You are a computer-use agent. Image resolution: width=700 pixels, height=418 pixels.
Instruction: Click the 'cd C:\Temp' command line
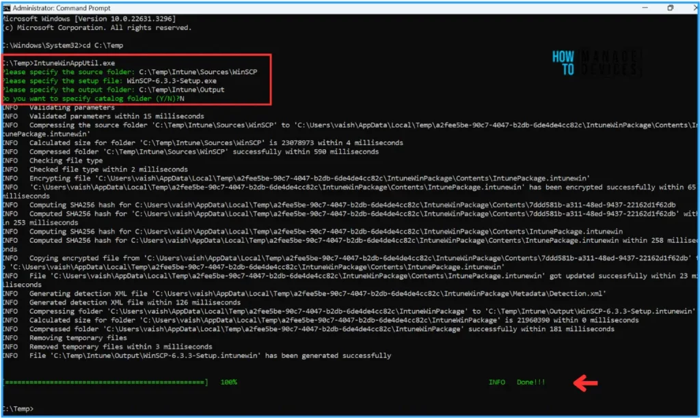(x=63, y=46)
